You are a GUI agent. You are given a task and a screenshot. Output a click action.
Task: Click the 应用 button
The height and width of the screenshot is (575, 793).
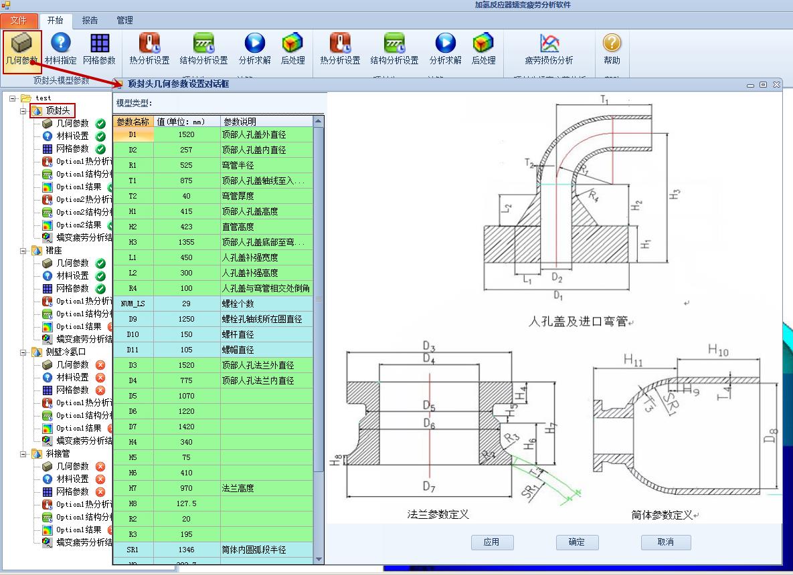pos(492,542)
